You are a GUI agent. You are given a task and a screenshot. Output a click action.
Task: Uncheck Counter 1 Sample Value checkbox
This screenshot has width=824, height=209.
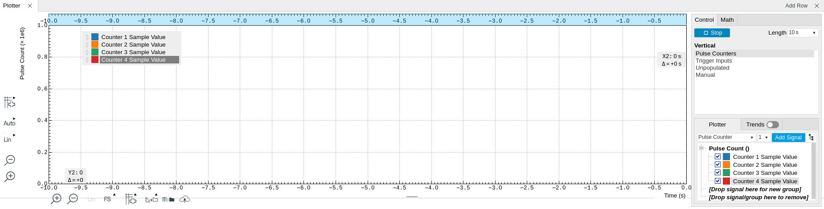[717, 157]
